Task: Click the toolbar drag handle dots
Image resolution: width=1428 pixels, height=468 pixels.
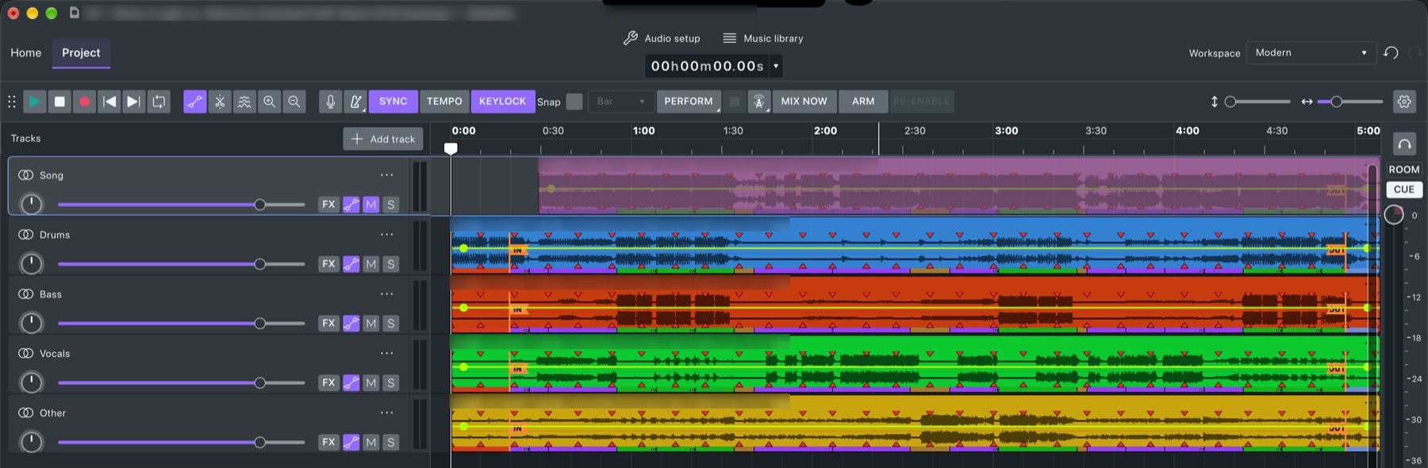Action: click(12, 102)
